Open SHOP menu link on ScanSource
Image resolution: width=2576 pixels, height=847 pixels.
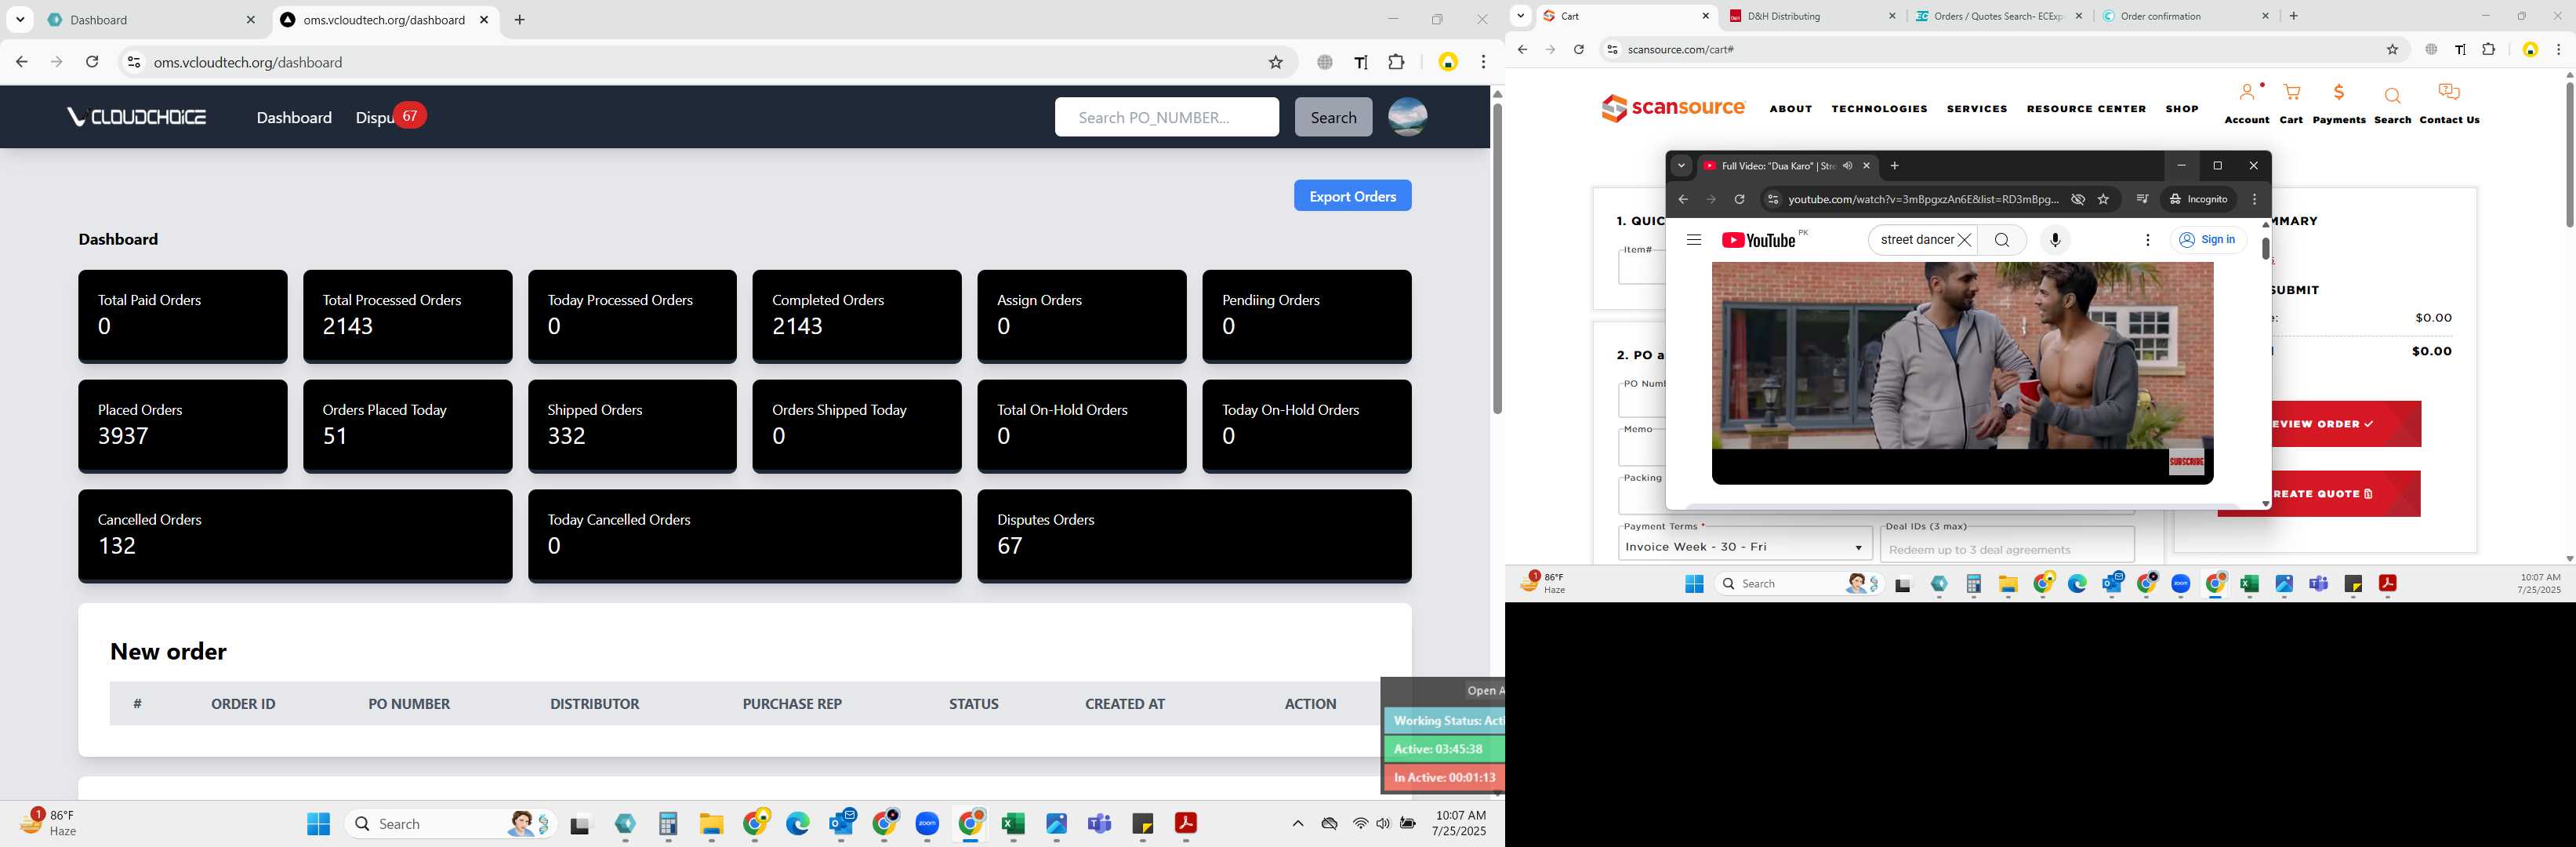[2181, 109]
